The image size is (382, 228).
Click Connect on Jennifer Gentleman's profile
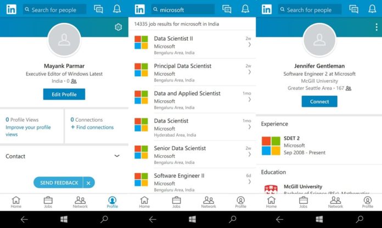click(x=319, y=101)
